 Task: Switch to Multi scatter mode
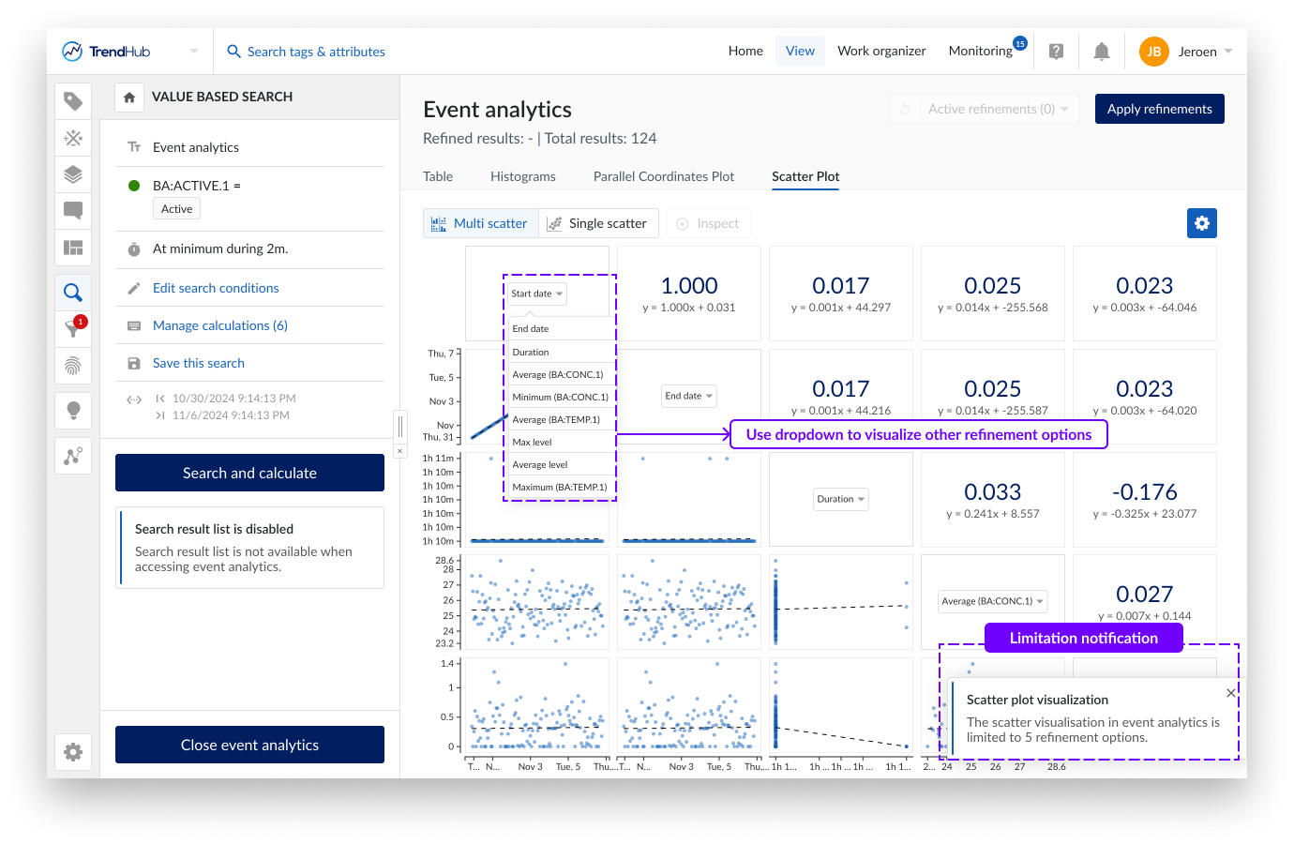pyautogui.click(x=480, y=223)
